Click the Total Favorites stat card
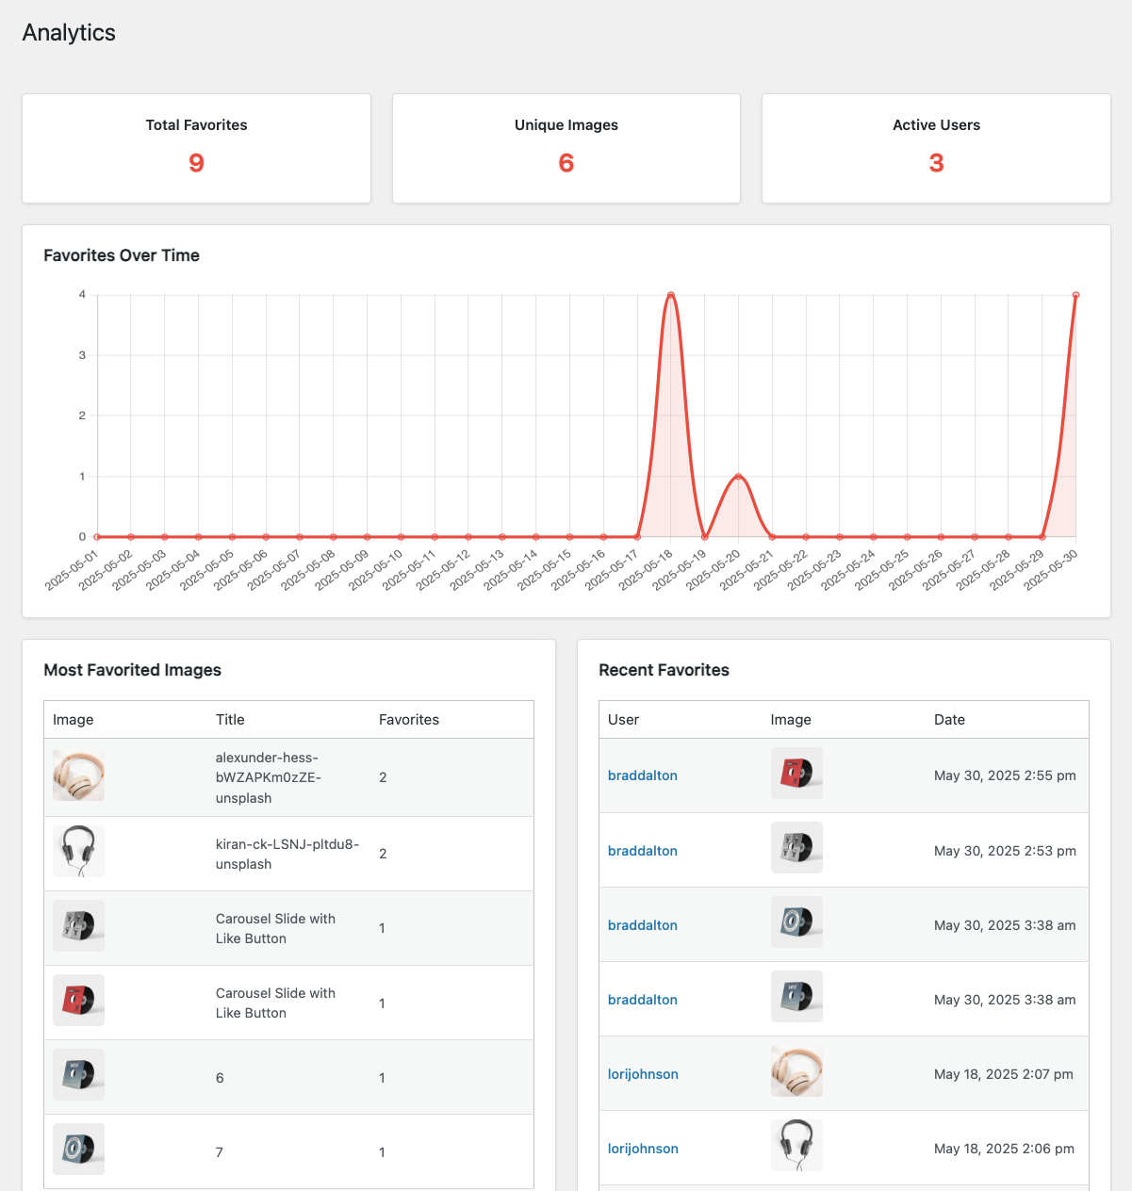 coord(196,148)
